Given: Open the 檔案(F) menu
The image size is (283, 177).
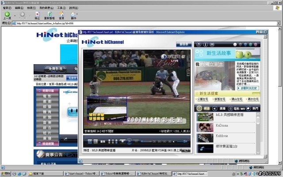Looking at the screenshot, I should point(7,8).
